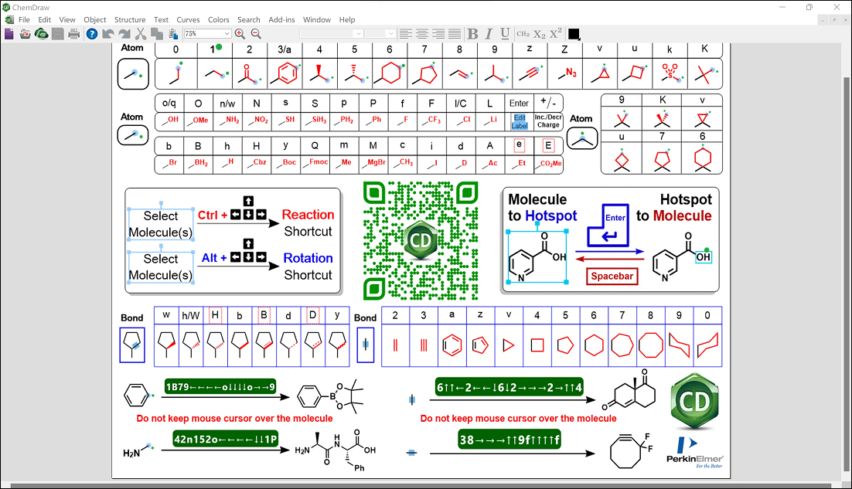Toggle superscript X² formatting

(555, 34)
